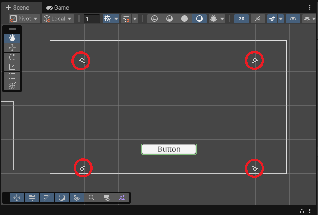Select the Scale tool
318x215 pixels.
(12, 67)
